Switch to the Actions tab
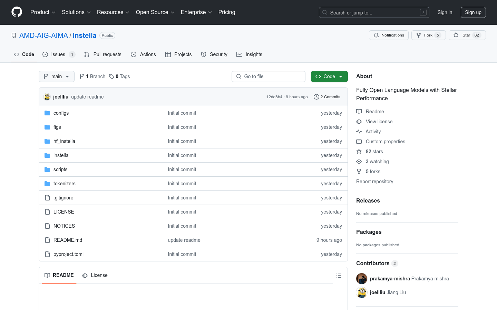The image size is (497, 310). pos(144,54)
